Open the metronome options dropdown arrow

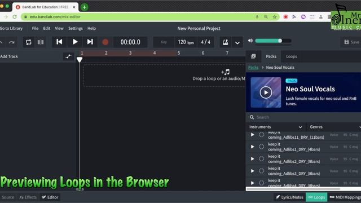coord(237,43)
